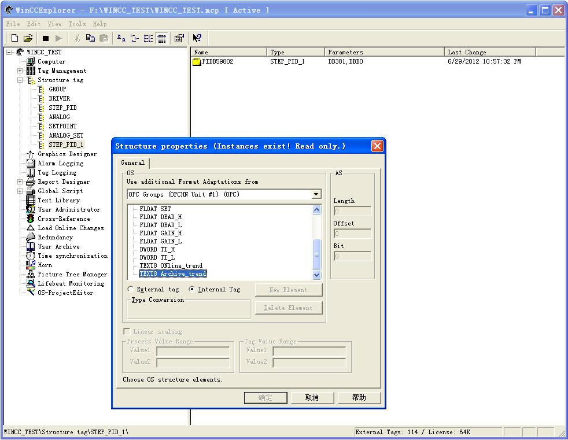
Task: Switch to Small Icons view
Action: (x=135, y=38)
